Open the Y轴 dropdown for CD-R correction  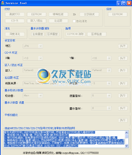(x=101, y=58)
